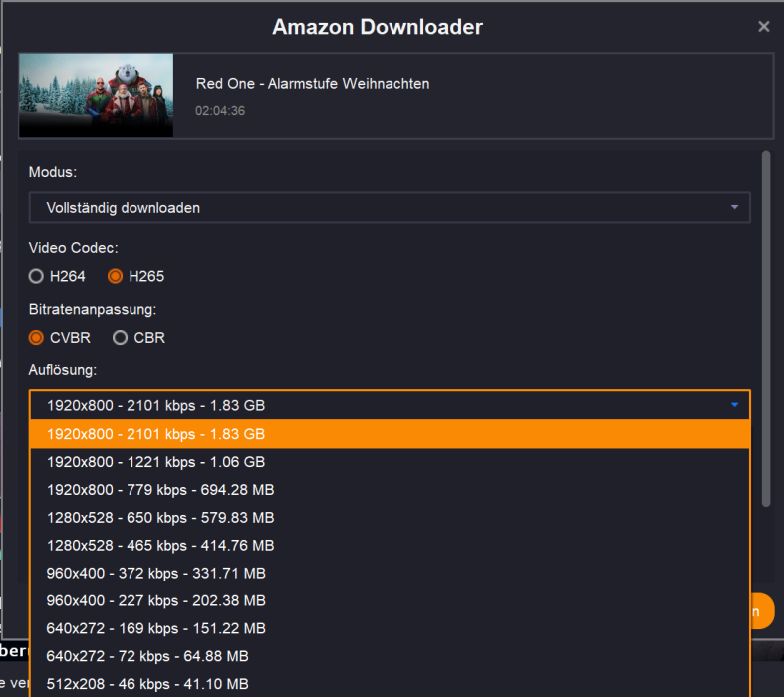Select 512x208 - 46 kbps - 41.10 MB

[x=390, y=683]
